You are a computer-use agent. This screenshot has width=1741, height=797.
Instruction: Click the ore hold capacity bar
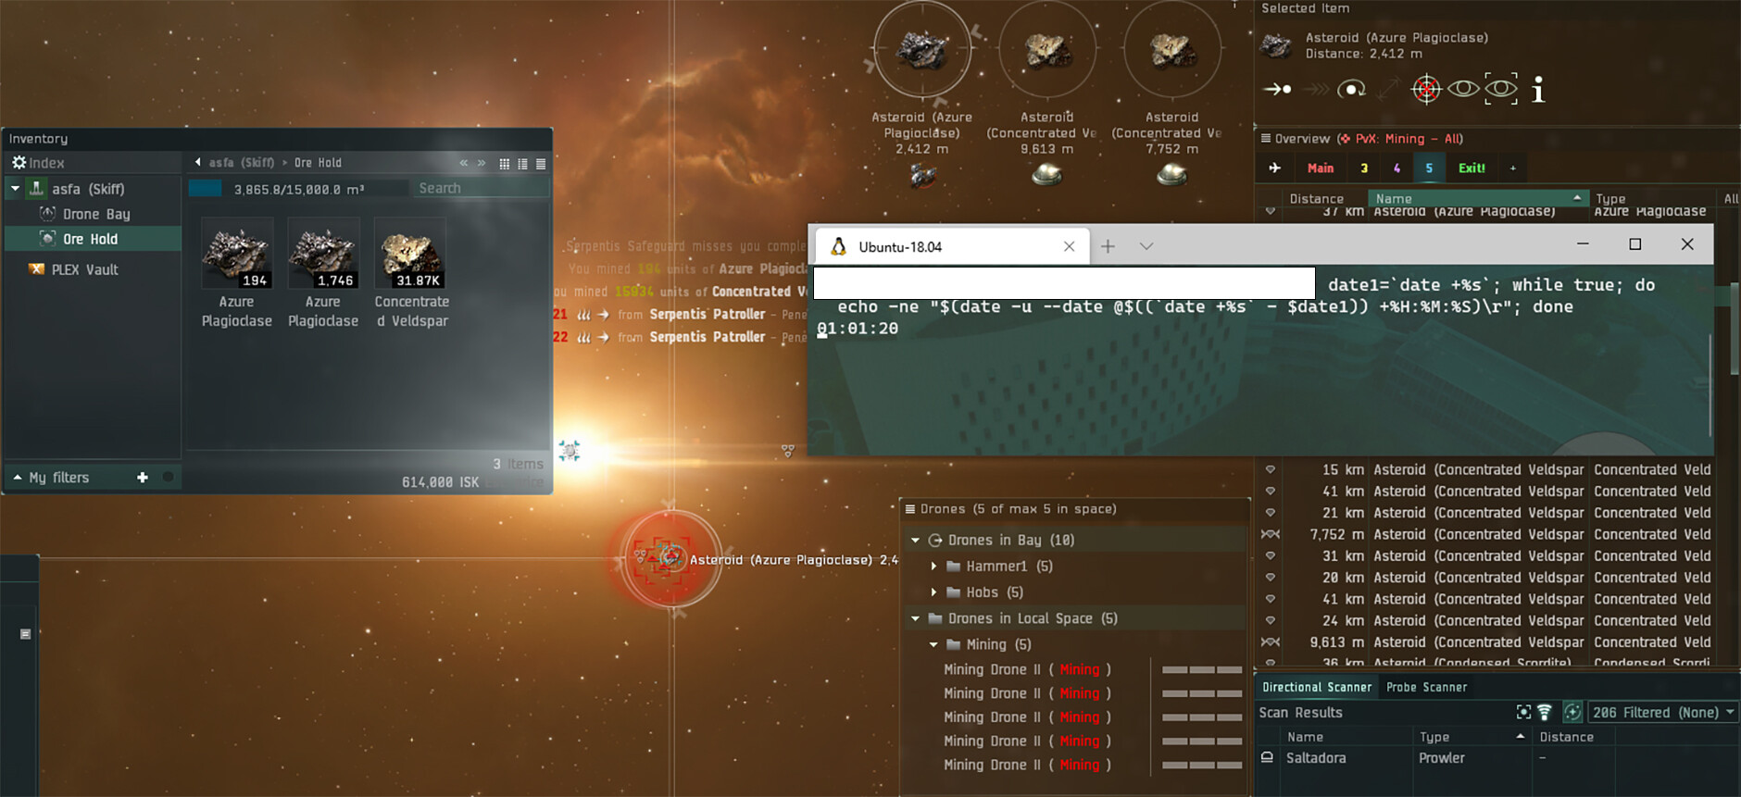(298, 188)
